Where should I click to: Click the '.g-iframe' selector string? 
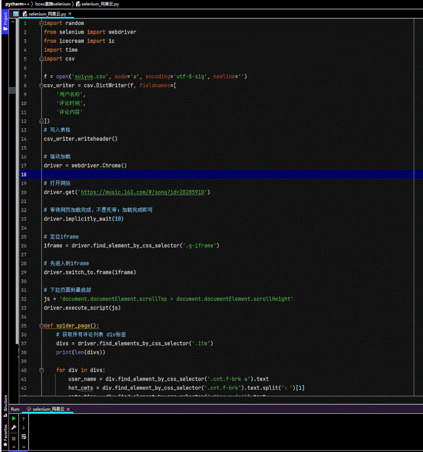[x=199, y=246]
